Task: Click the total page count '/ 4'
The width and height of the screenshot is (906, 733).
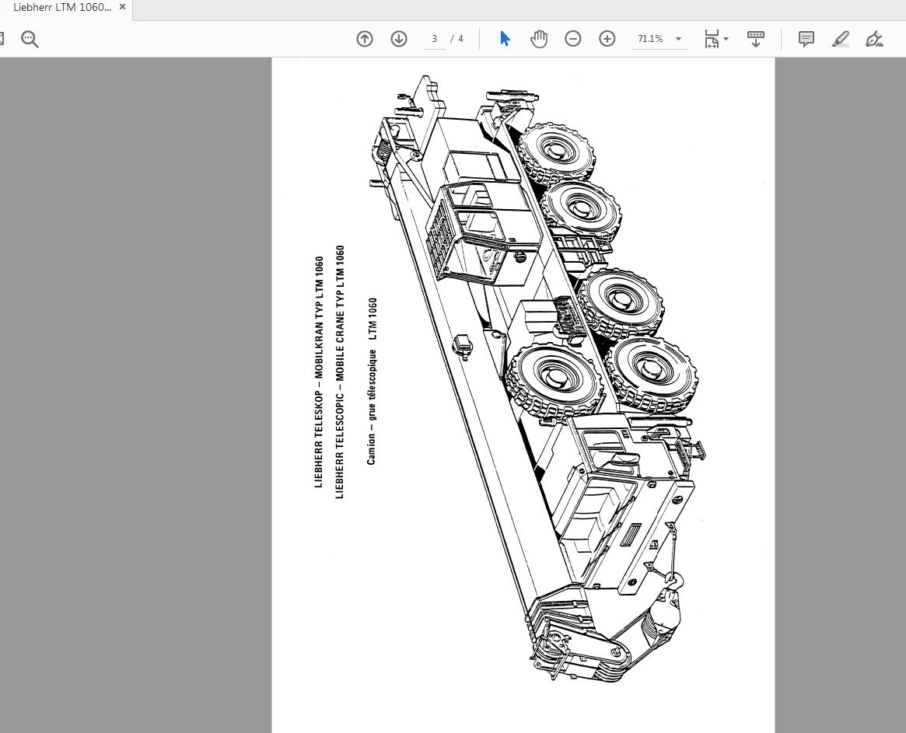Action: 457,39
